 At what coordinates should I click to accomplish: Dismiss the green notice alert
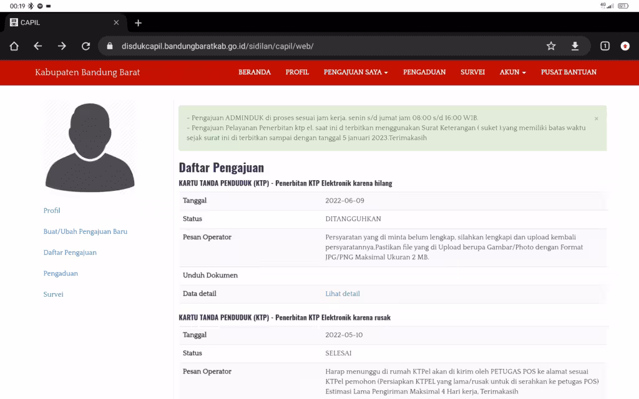tap(596, 118)
